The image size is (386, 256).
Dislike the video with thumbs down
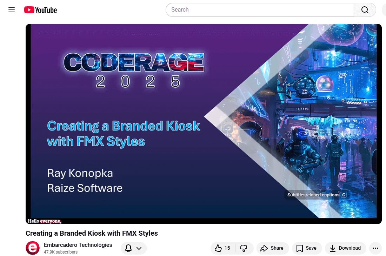coord(244,248)
